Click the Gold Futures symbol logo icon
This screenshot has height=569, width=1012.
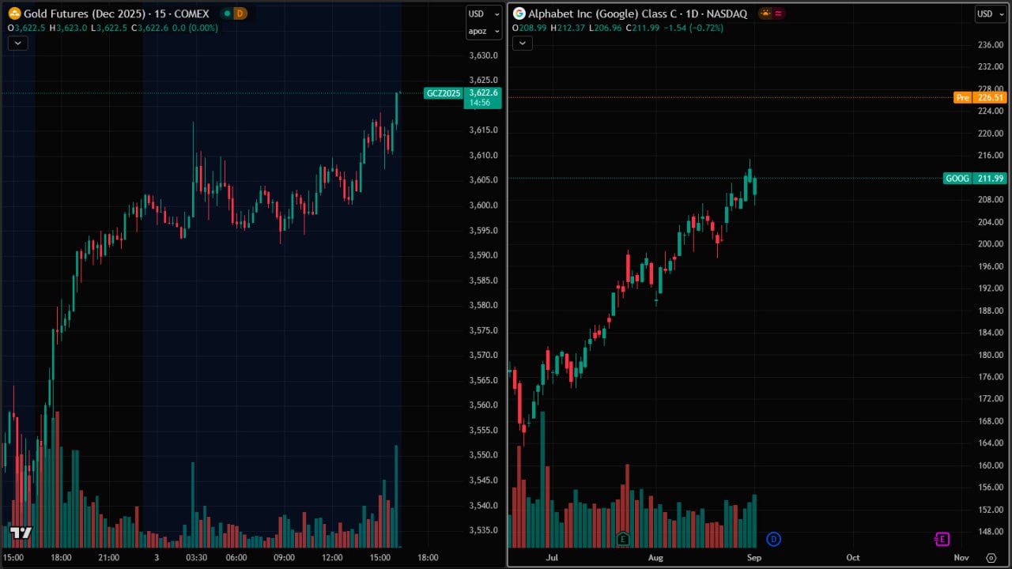coord(14,13)
